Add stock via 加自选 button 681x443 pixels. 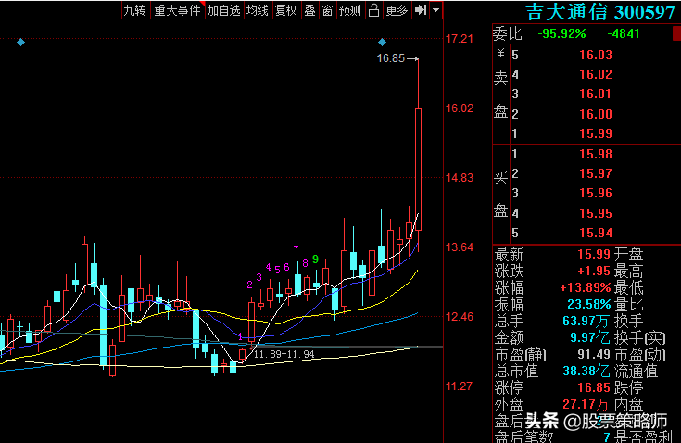pos(223,10)
